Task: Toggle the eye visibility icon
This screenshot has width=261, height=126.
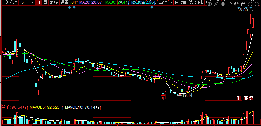Action: [223, 4]
